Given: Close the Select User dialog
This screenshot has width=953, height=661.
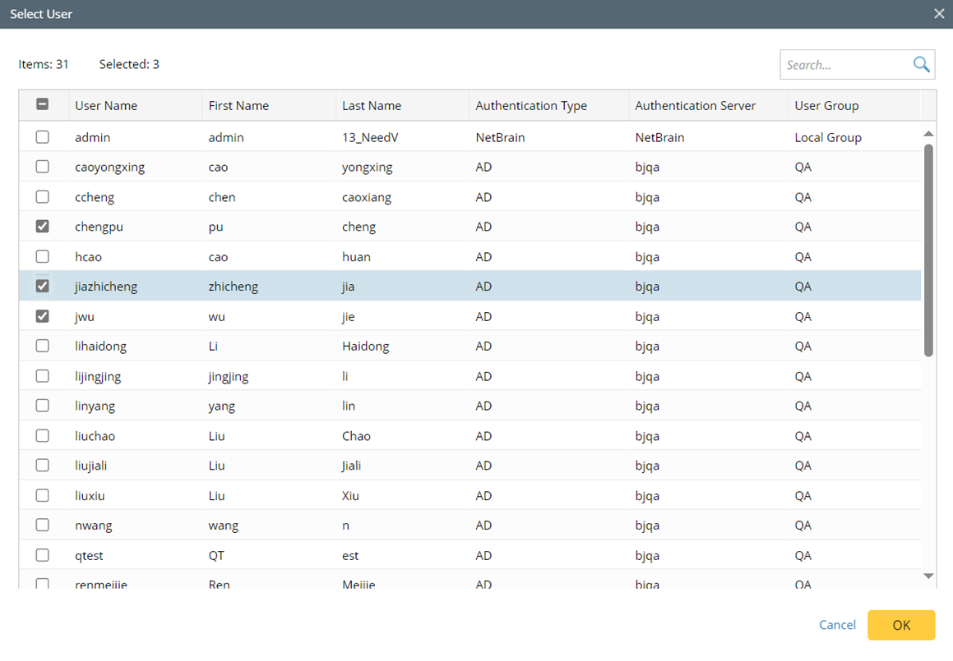Looking at the screenshot, I should pos(939,14).
